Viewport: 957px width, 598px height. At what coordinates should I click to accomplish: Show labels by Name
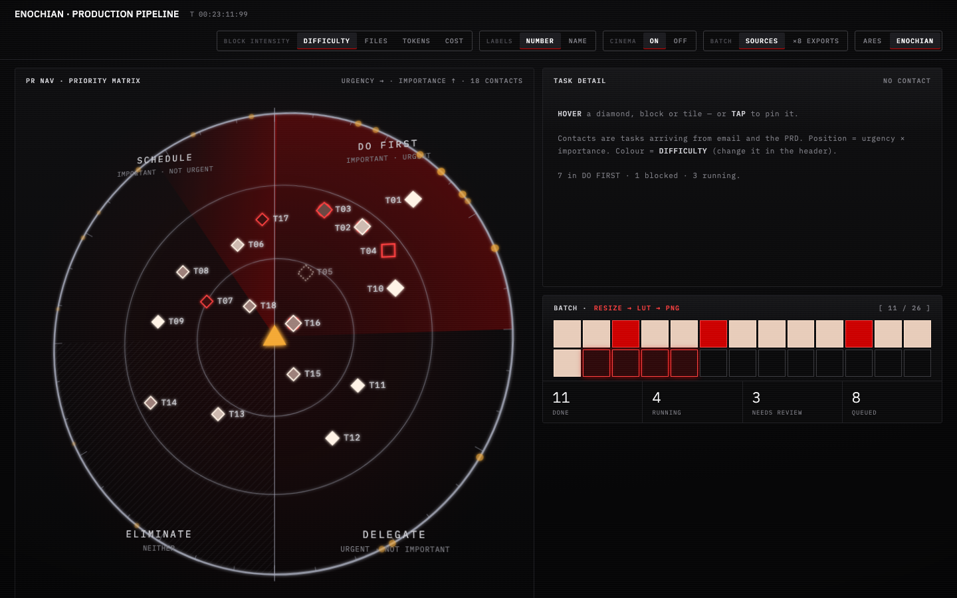578,41
